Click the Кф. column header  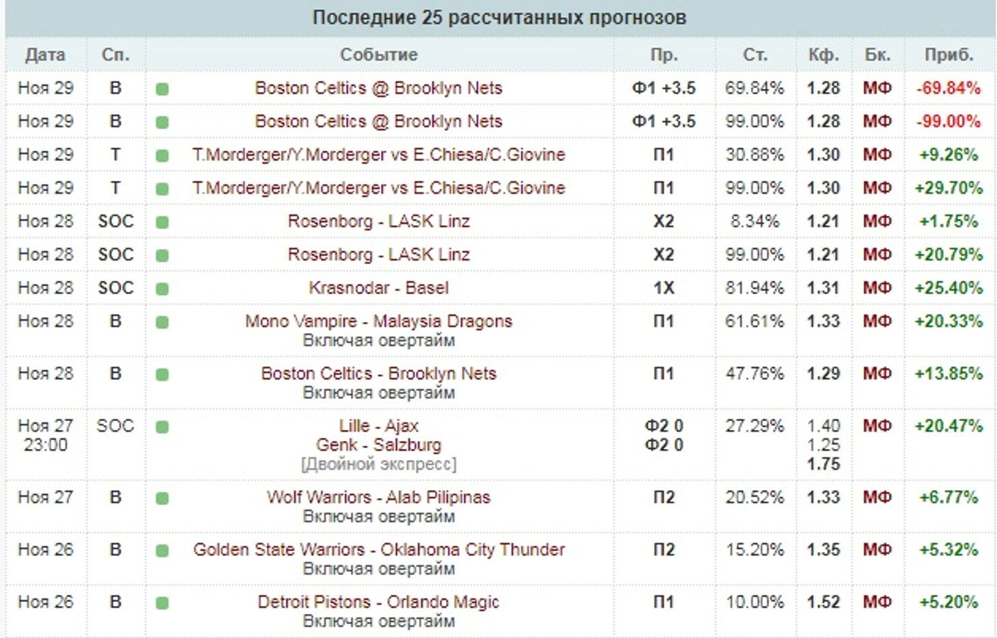pos(824,55)
